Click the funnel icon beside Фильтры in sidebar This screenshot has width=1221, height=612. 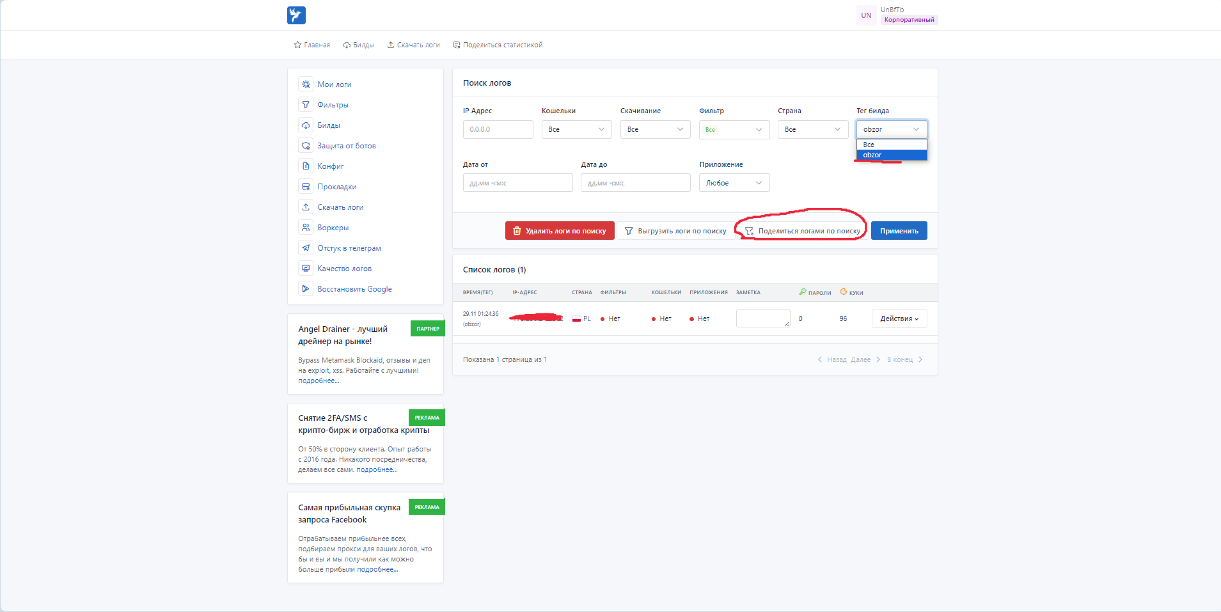(x=306, y=105)
